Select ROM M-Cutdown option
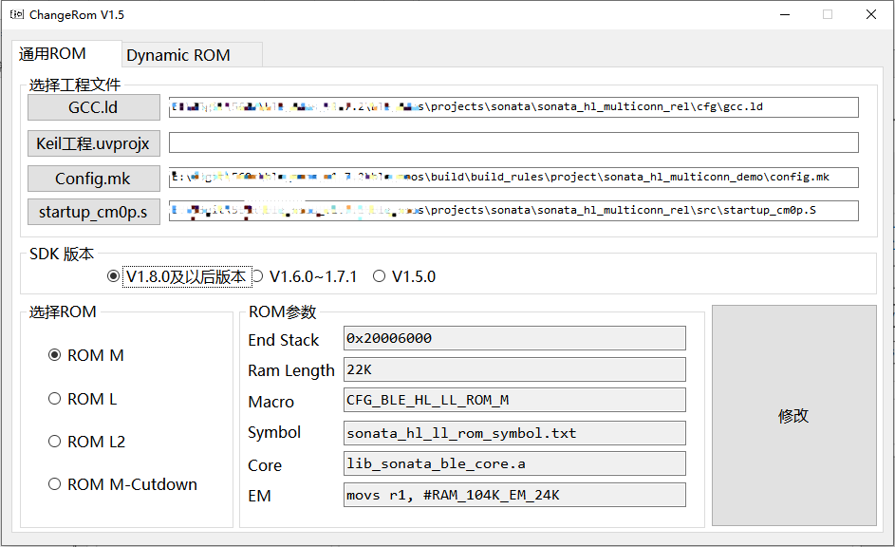Screen dimensions: 895x547 click(x=54, y=484)
